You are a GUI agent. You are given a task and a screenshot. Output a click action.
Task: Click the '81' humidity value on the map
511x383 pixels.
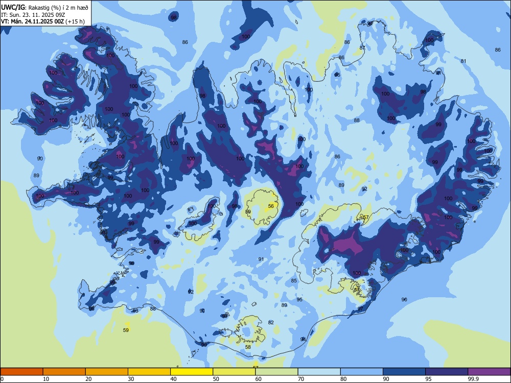[463, 61]
